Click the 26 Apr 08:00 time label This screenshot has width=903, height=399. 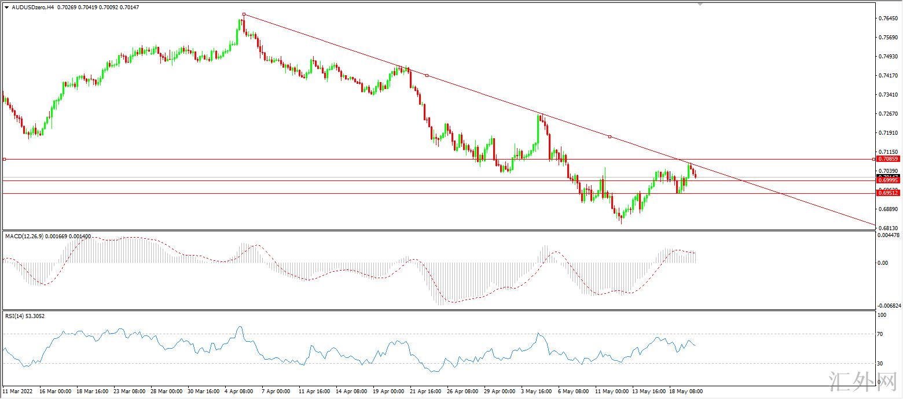(x=461, y=391)
